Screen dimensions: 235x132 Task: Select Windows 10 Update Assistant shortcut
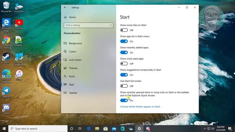click(x=19, y=59)
